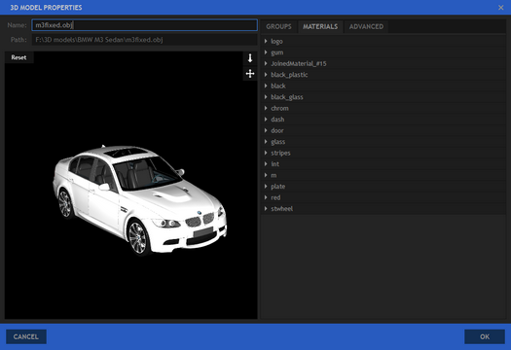The width and height of the screenshot is (511, 350).
Task: Expand the stwheel material arrow
Action: click(x=266, y=208)
